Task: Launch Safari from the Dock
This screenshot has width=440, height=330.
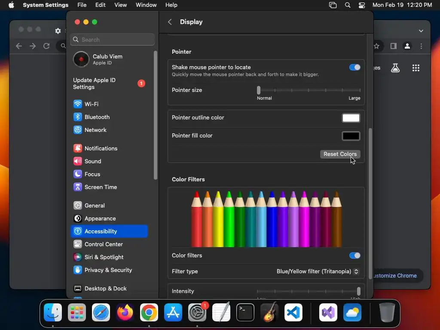Action: tap(101, 312)
